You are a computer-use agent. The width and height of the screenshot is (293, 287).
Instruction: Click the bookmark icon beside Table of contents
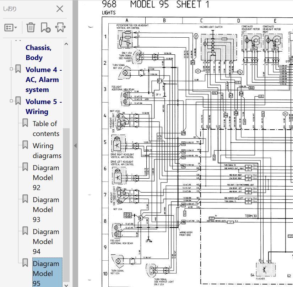(x=25, y=123)
